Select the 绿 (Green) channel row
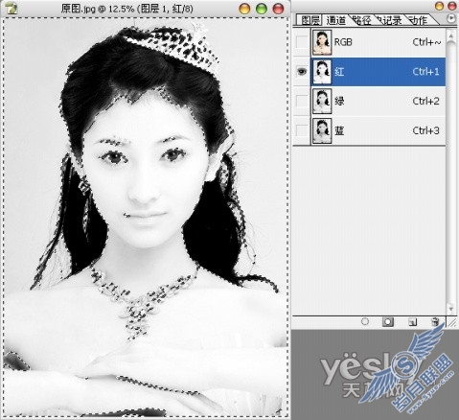 coord(379,101)
